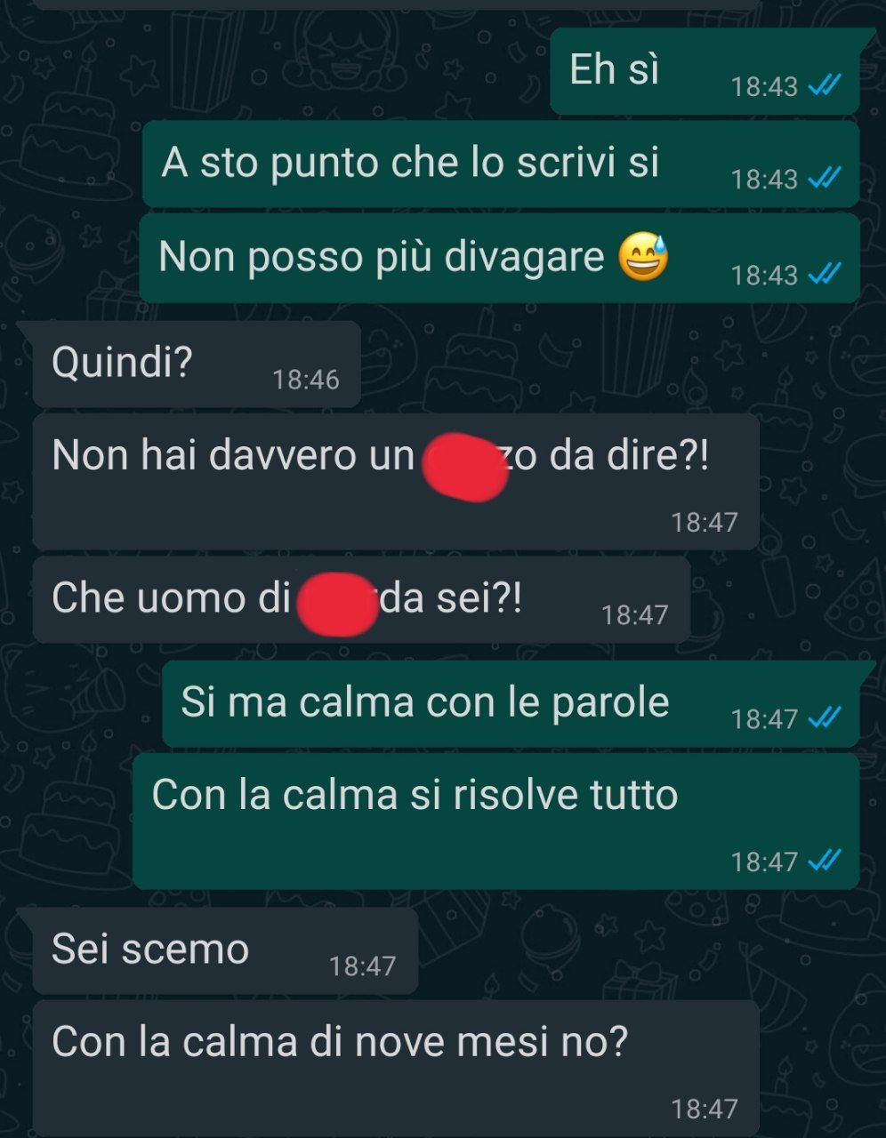886x1138 pixels.
Task: Tap the 'Con la calma si risolve tutto' bubble
Action: tap(496, 821)
